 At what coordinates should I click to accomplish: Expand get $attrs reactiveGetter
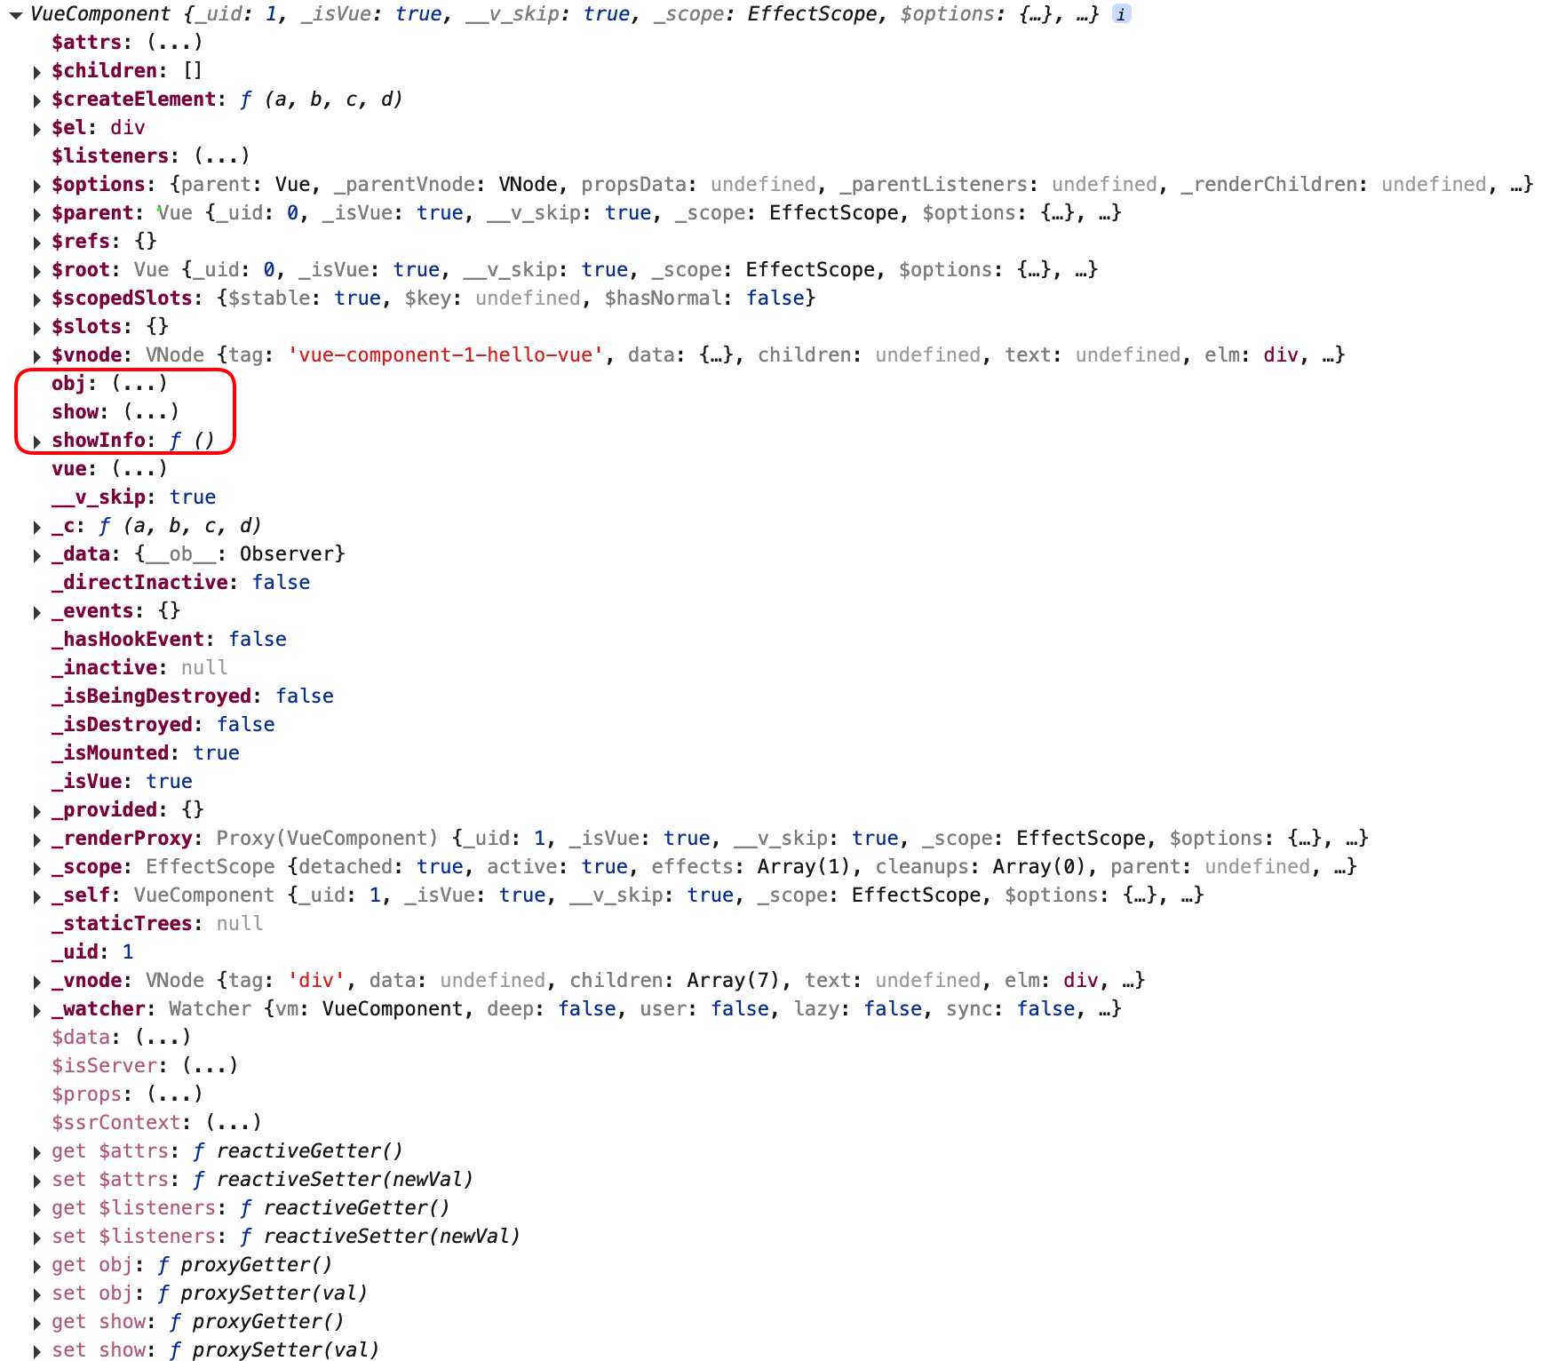[36, 1152]
